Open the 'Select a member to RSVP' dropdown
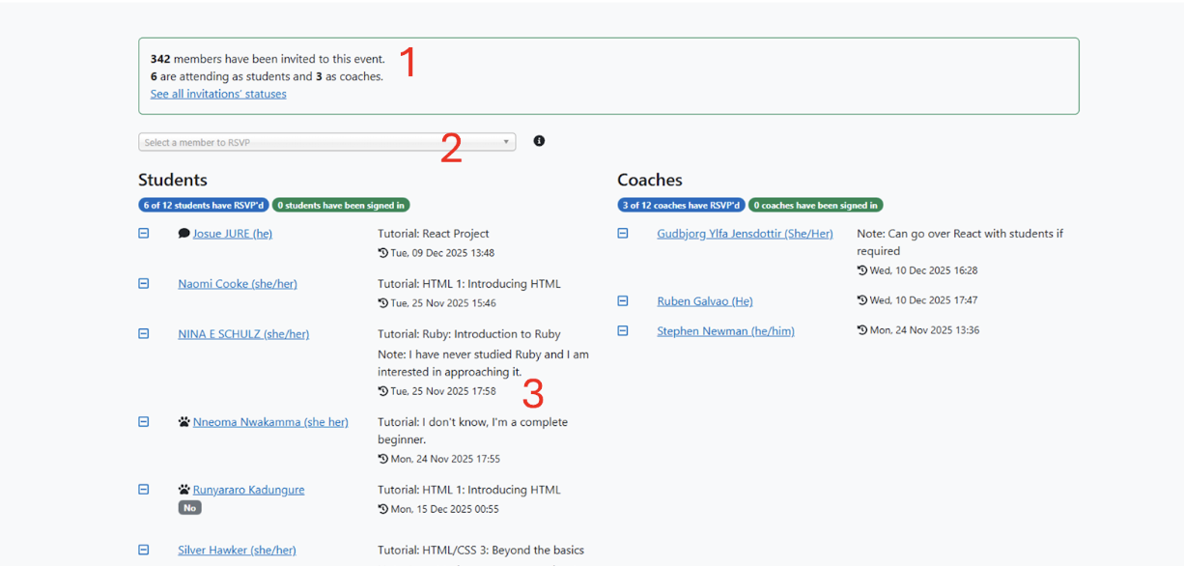The width and height of the screenshot is (1184, 566). [319, 142]
